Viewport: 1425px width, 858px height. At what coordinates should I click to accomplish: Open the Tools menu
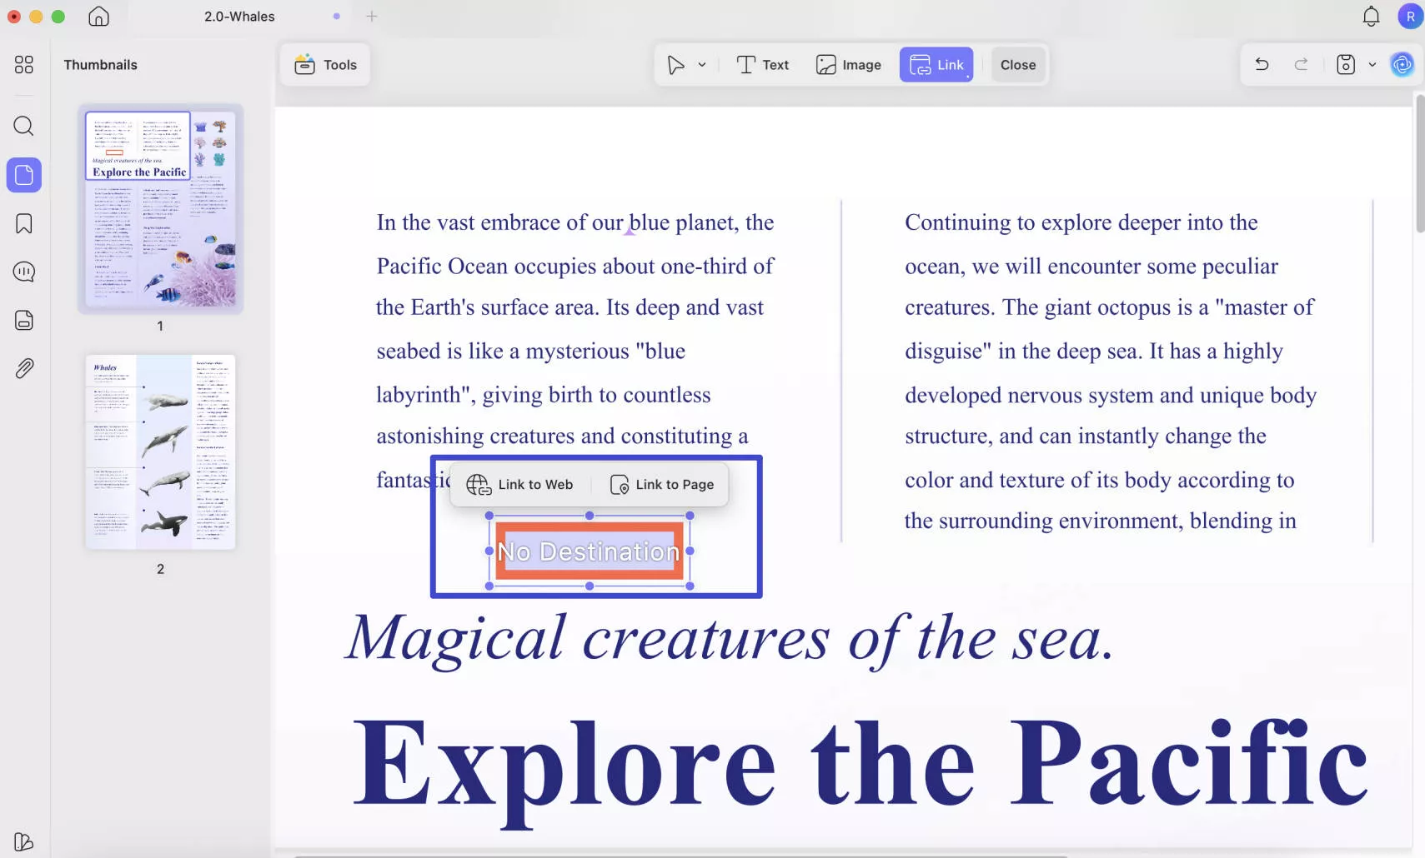tap(325, 65)
